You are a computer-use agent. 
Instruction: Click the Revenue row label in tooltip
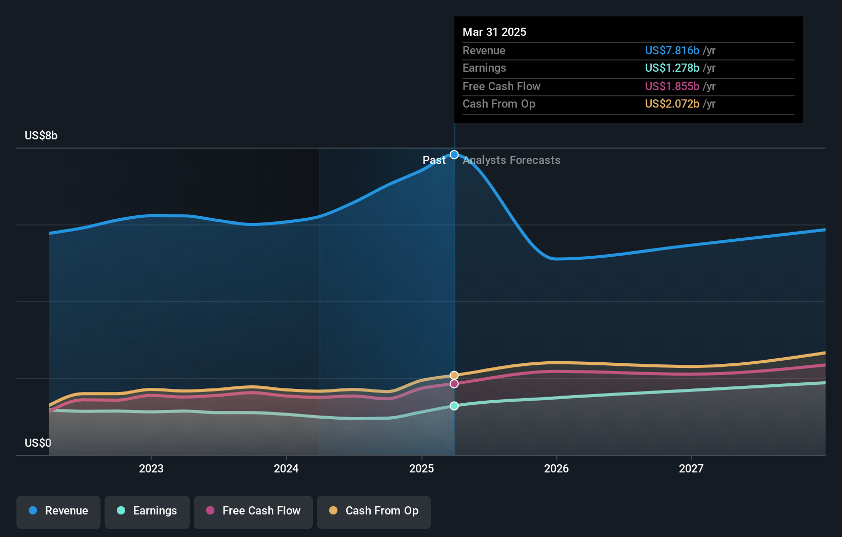pos(484,50)
